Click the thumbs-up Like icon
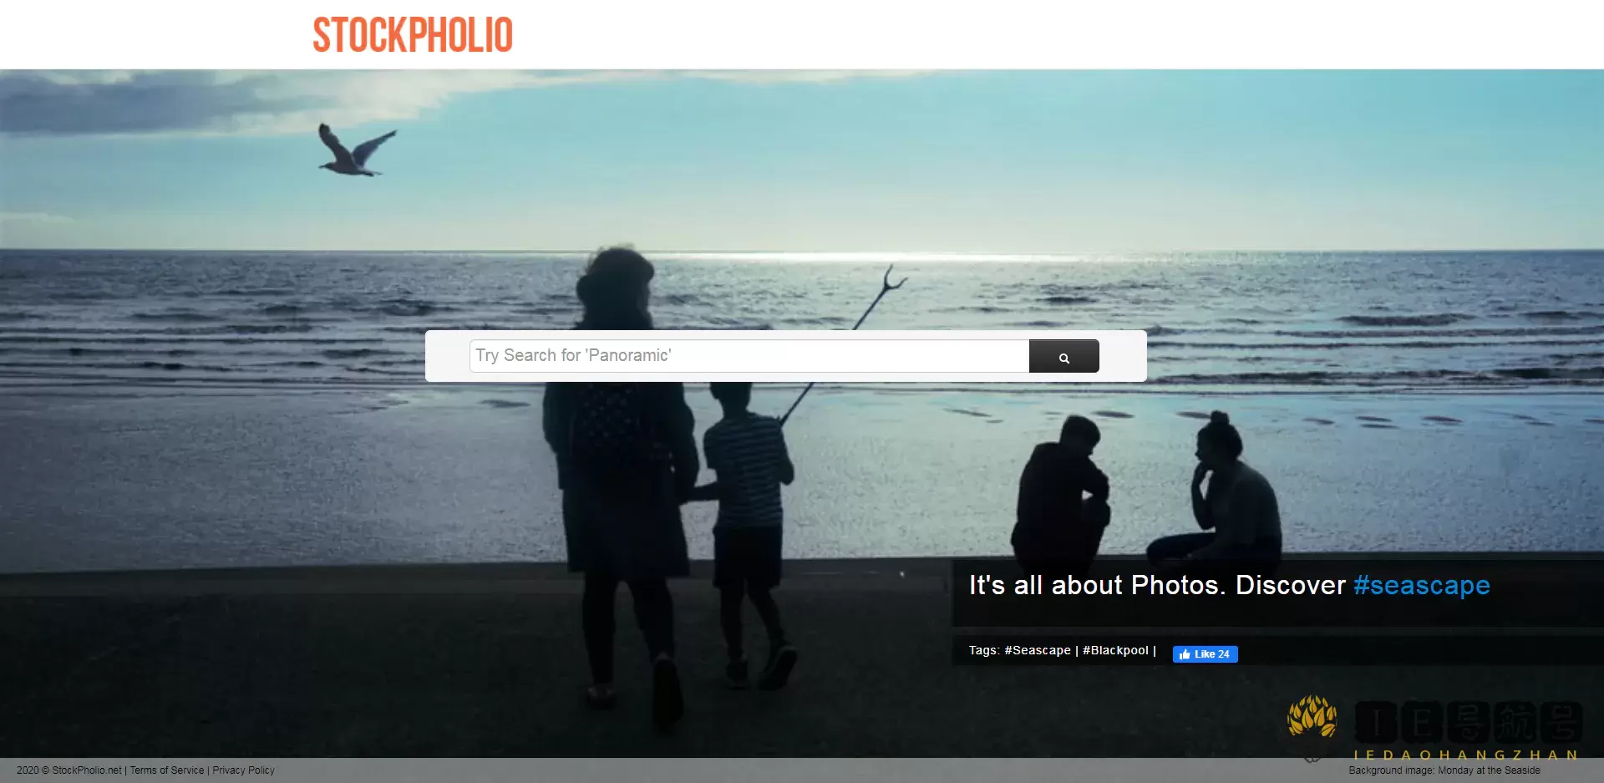The image size is (1604, 783). [x=1185, y=654]
